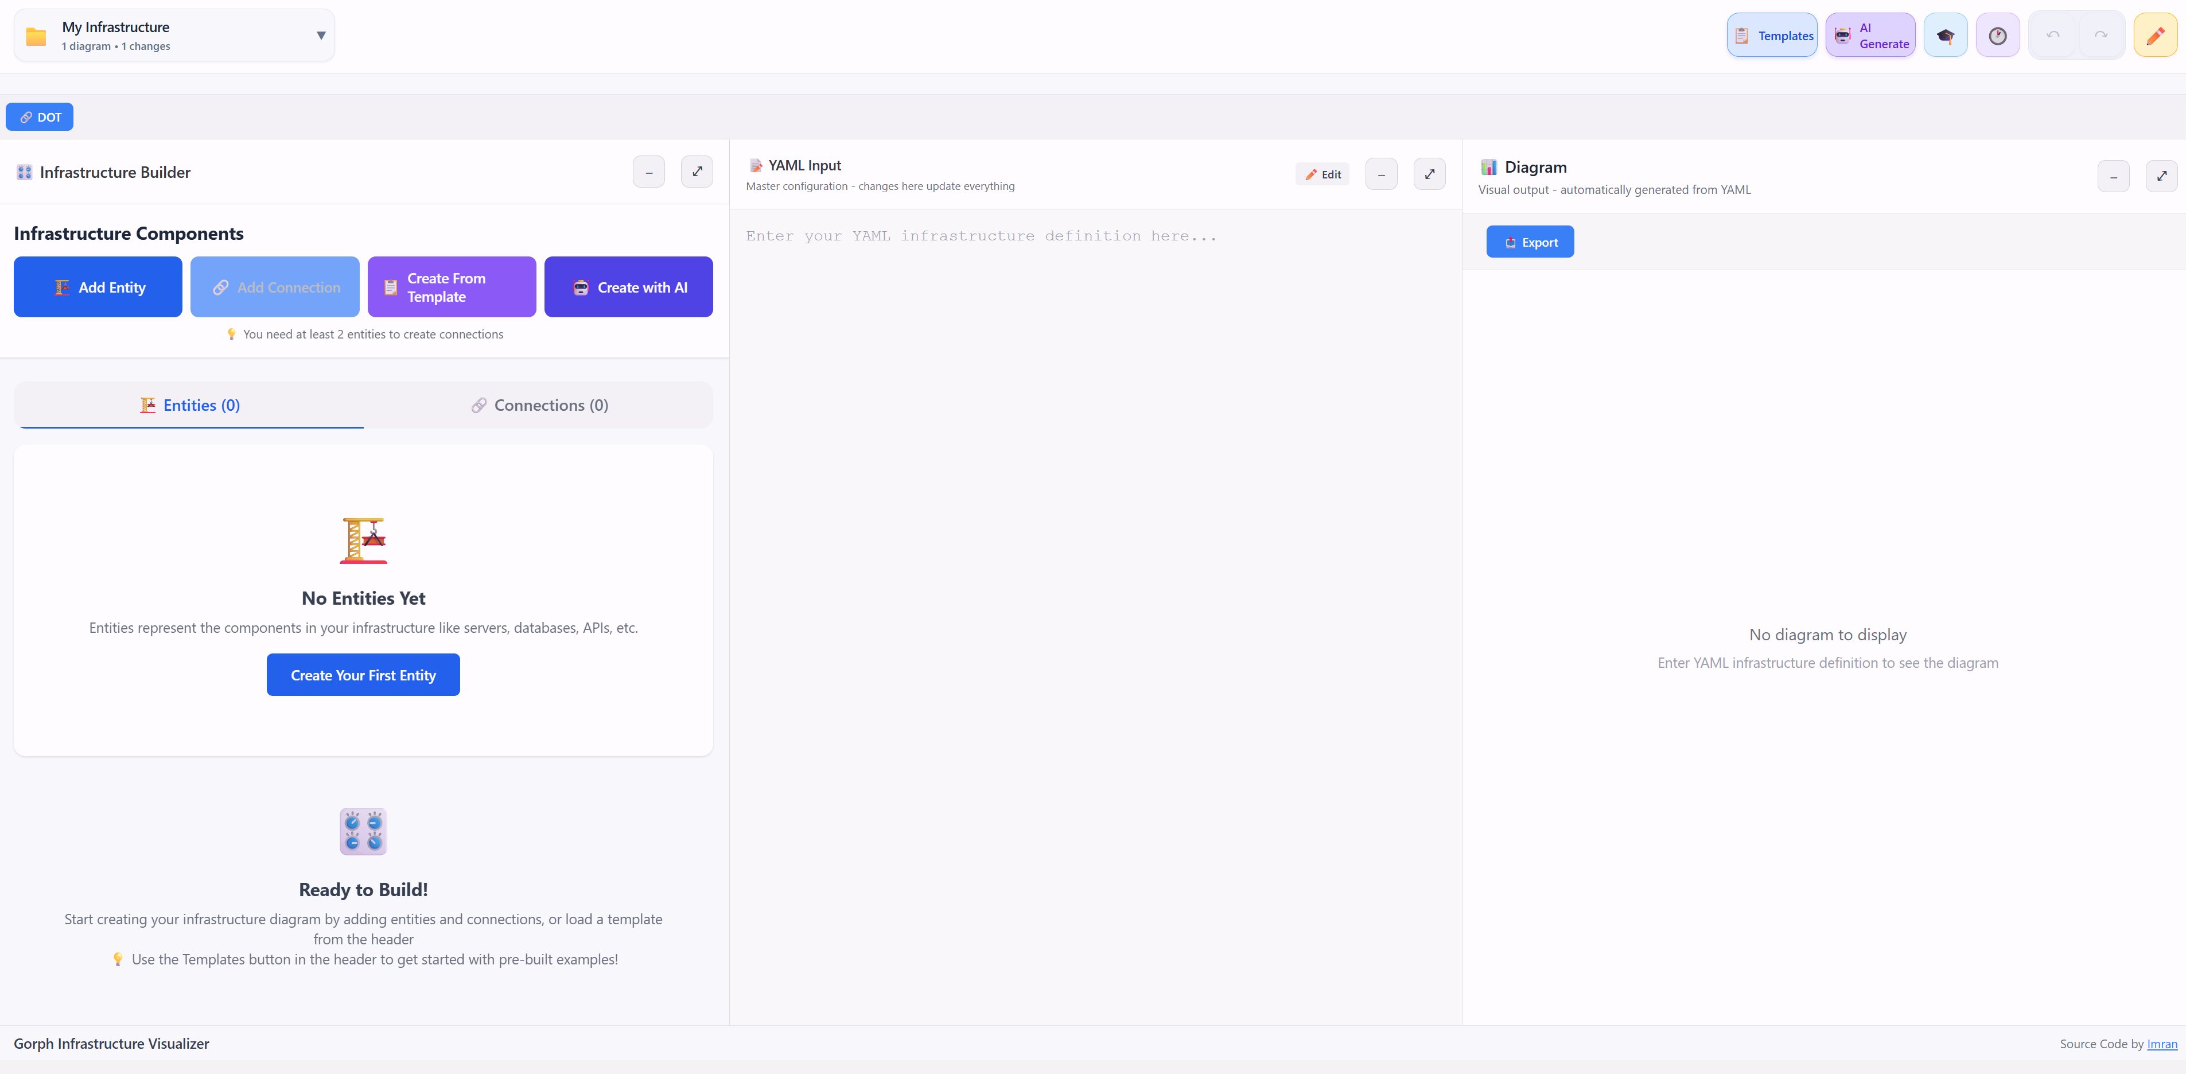2186x1074 pixels.
Task: Select the Entities (0) tab
Action: (190, 406)
